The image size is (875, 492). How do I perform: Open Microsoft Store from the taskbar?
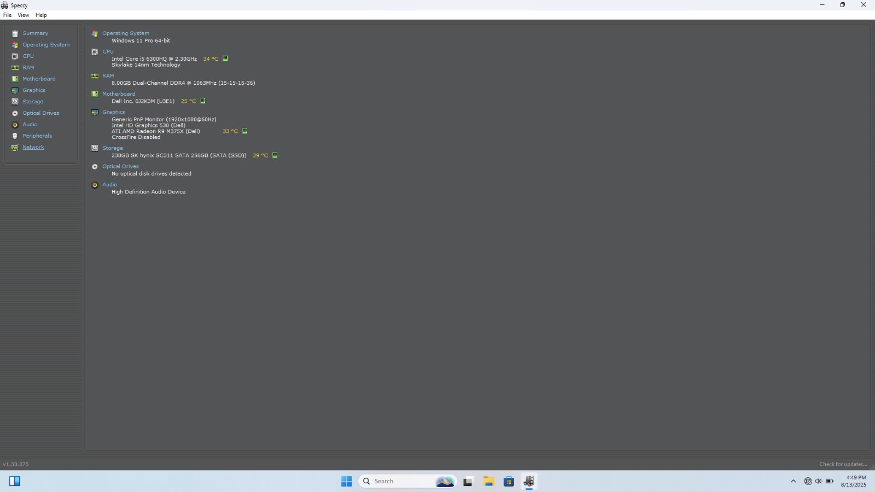click(x=509, y=481)
